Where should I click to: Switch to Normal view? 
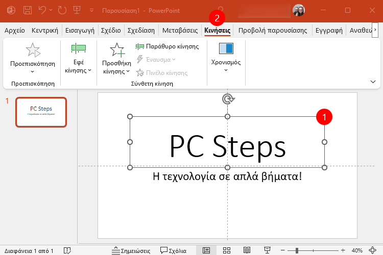coord(206,250)
